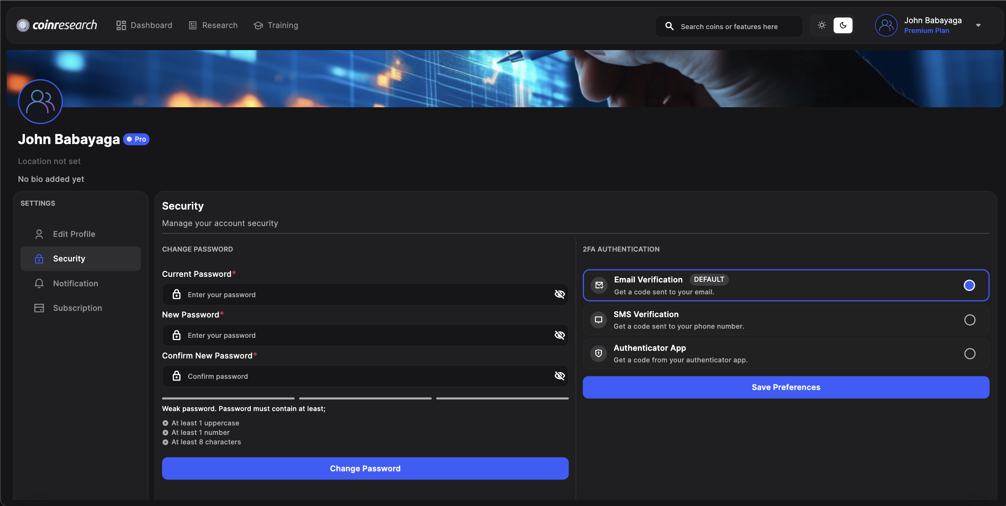Click the lock icon in Current Password field

176,294
